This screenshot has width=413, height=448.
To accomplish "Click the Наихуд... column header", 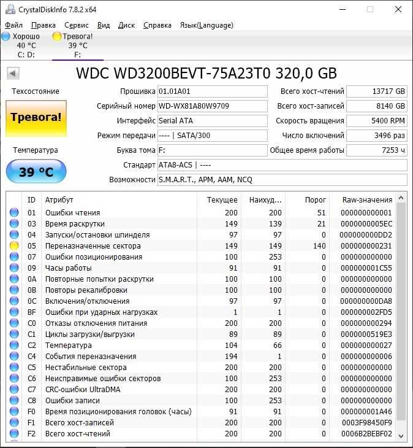I will coord(263,199).
